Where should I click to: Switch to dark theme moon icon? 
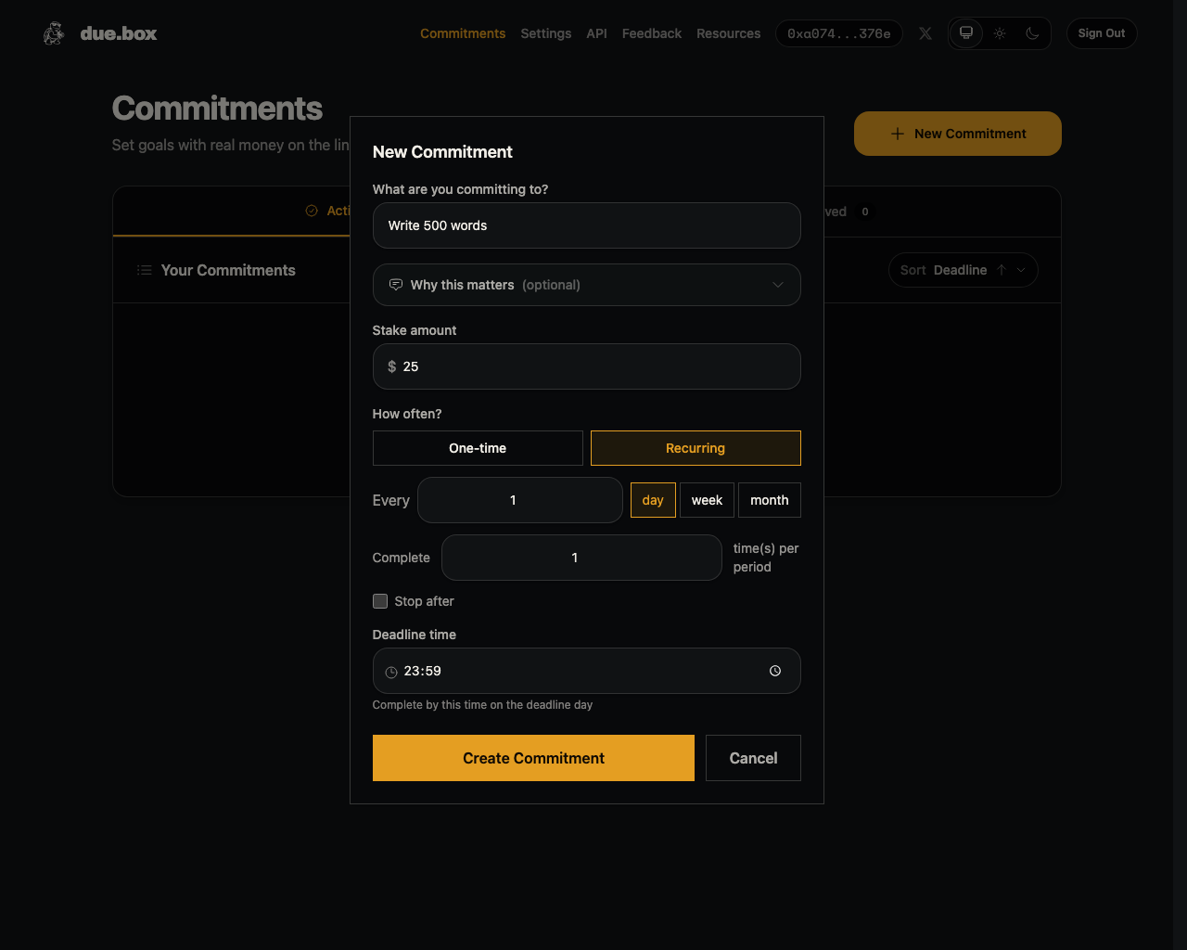click(x=1032, y=33)
